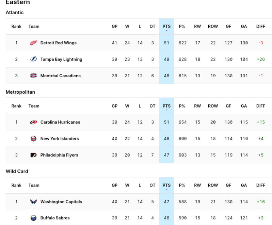Sort Metropolitan table by ROW header

213,106
